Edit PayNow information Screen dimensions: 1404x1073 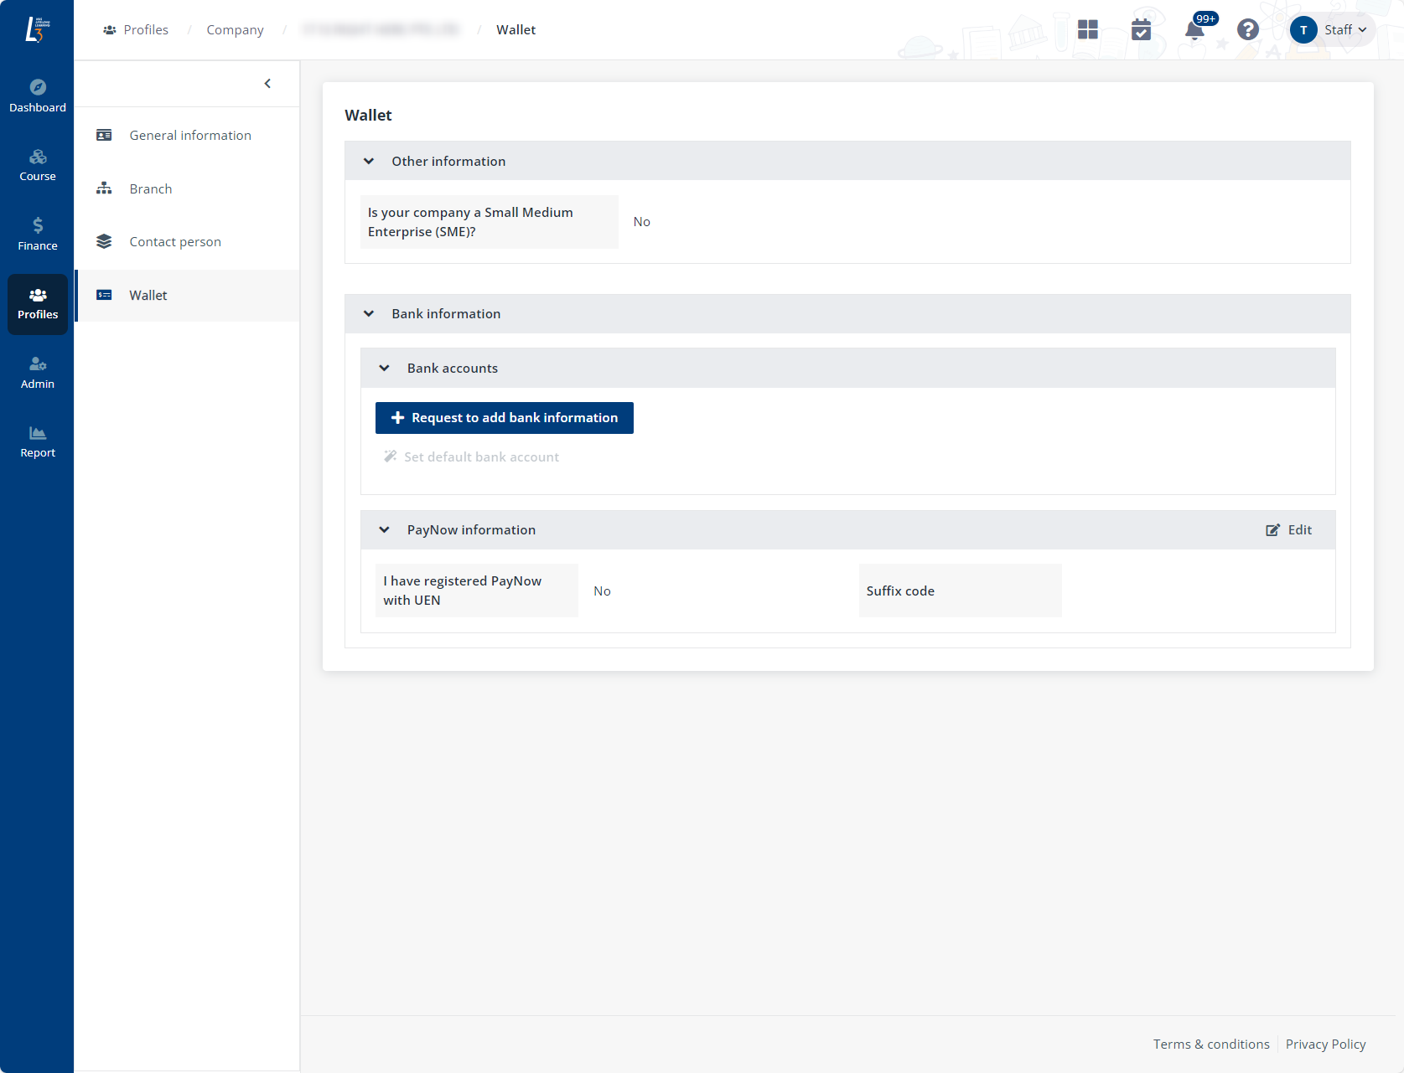(x=1289, y=530)
